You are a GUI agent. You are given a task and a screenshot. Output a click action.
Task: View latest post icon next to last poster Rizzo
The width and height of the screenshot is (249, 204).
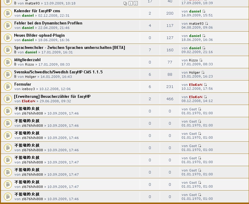[x=201, y=60]
